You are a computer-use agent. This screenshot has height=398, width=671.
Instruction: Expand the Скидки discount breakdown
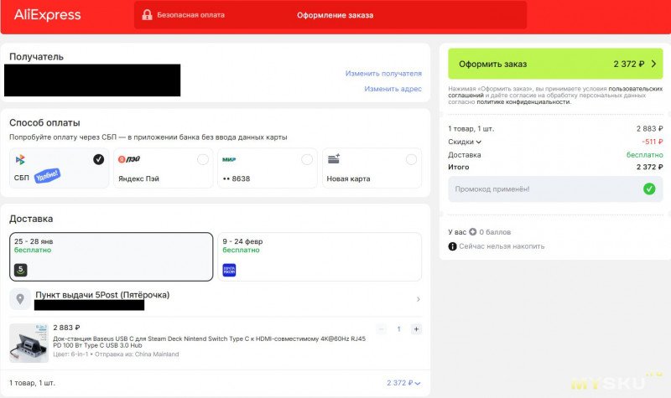(x=466, y=142)
